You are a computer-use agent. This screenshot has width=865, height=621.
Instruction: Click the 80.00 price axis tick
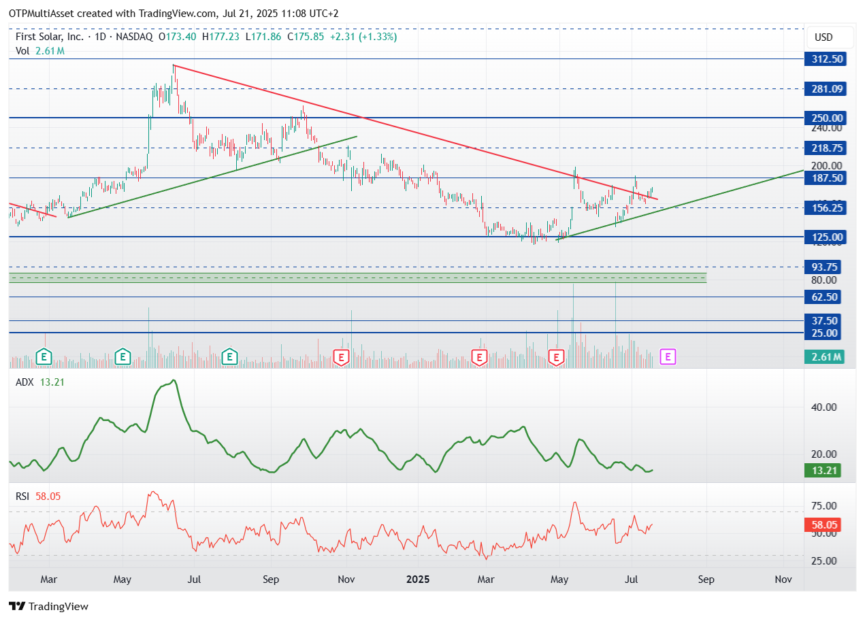tap(825, 280)
